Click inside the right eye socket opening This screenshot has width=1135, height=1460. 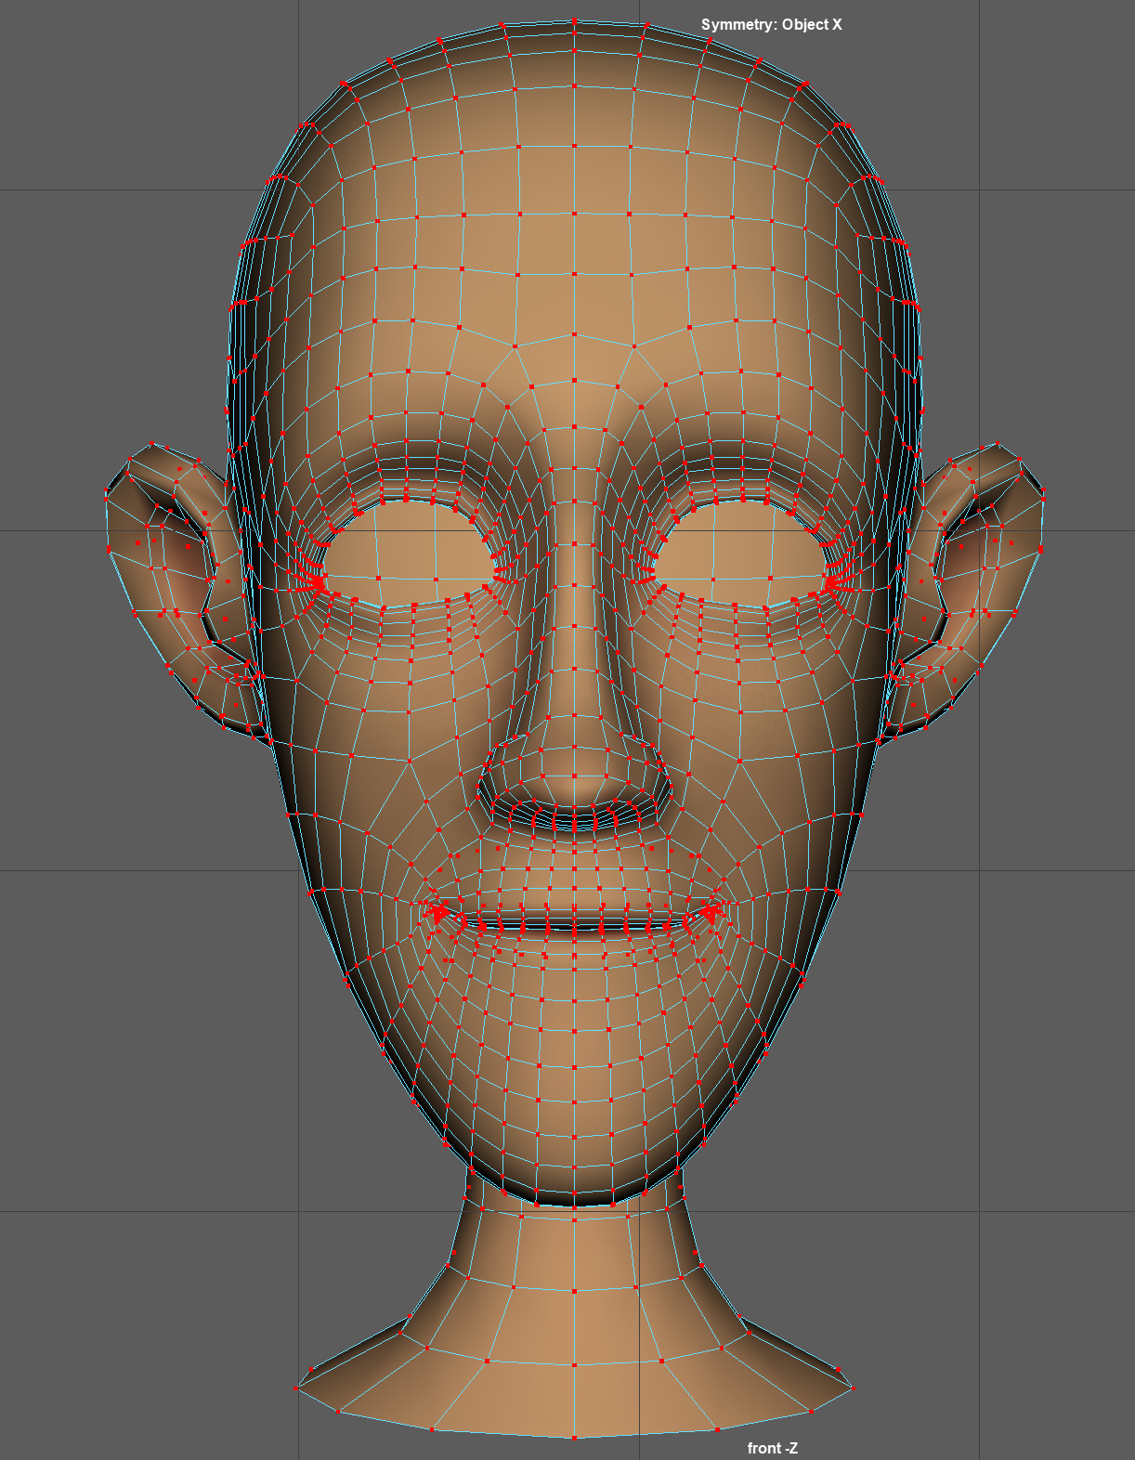coord(741,553)
